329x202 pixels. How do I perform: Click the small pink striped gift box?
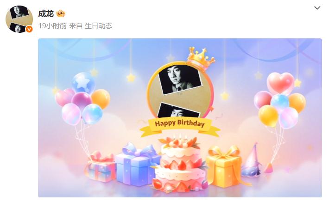pos(101,167)
